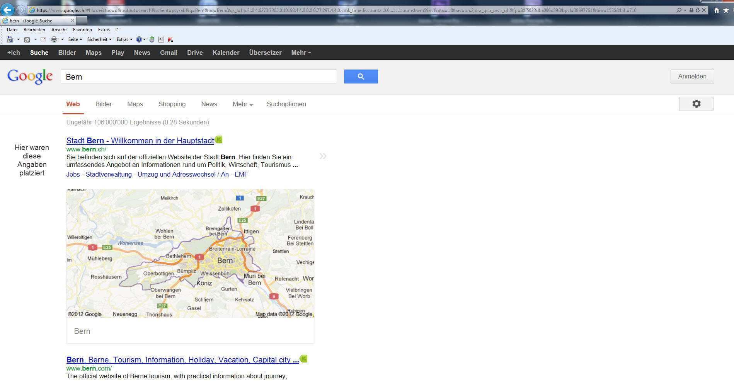Select the 'bern - Google-Suche' browser tab
This screenshot has width=734, height=381.
pyautogui.click(x=38, y=20)
